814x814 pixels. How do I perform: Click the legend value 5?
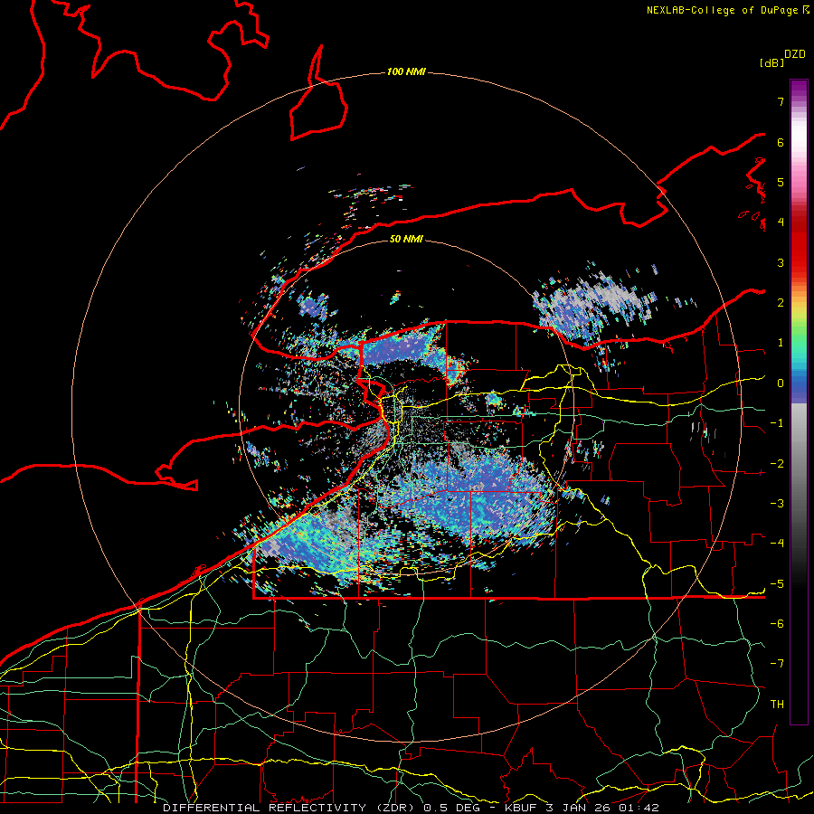click(x=781, y=182)
